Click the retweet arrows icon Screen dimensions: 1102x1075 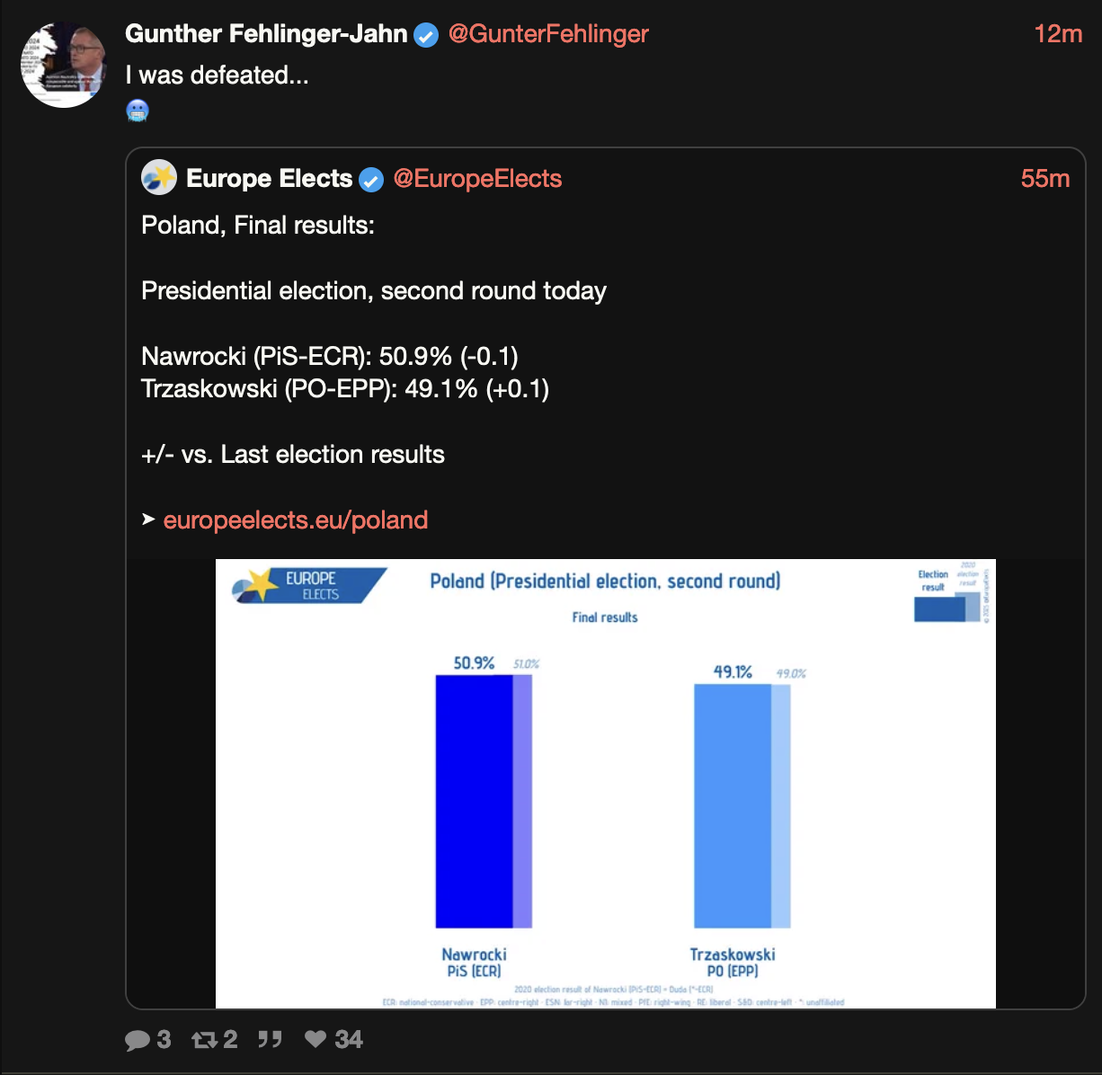(204, 1040)
